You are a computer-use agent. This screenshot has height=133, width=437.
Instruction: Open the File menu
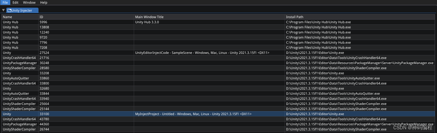(5, 2)
